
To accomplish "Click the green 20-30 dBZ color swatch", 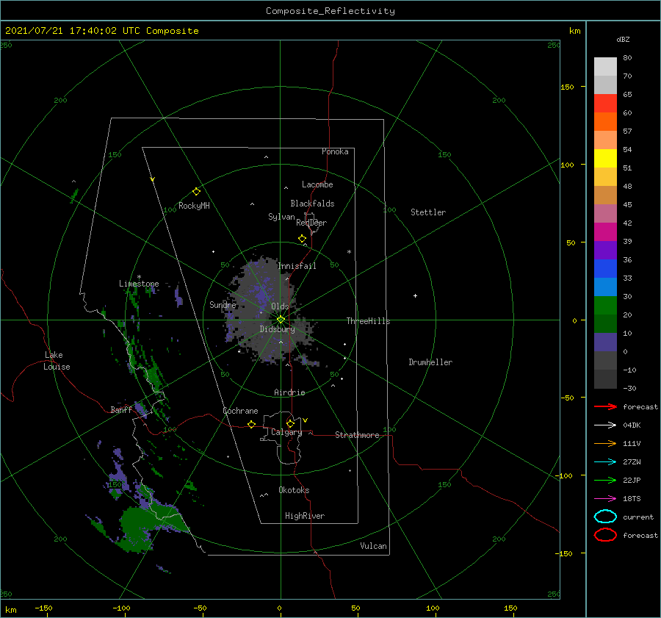I will click(x=605, y=306).
